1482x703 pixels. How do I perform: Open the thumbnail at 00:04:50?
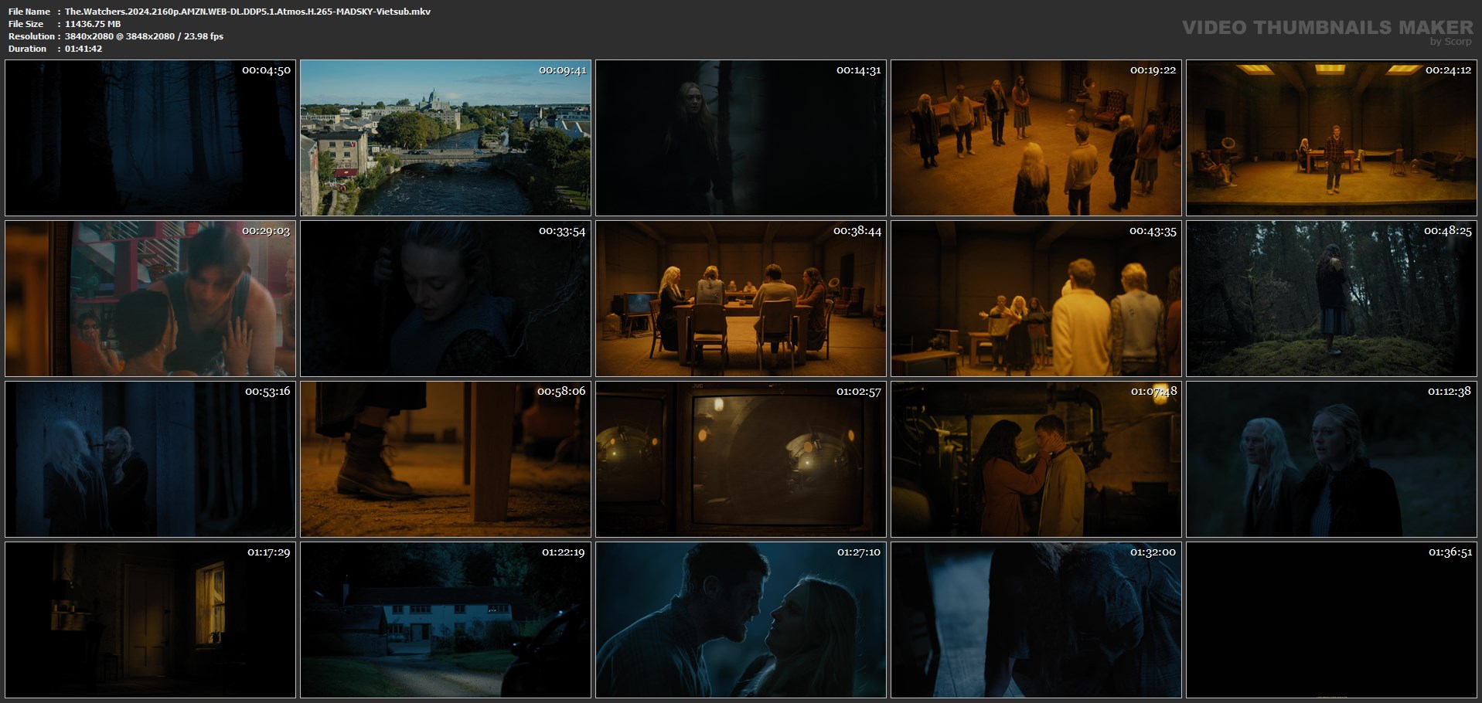tap(150, 138)
